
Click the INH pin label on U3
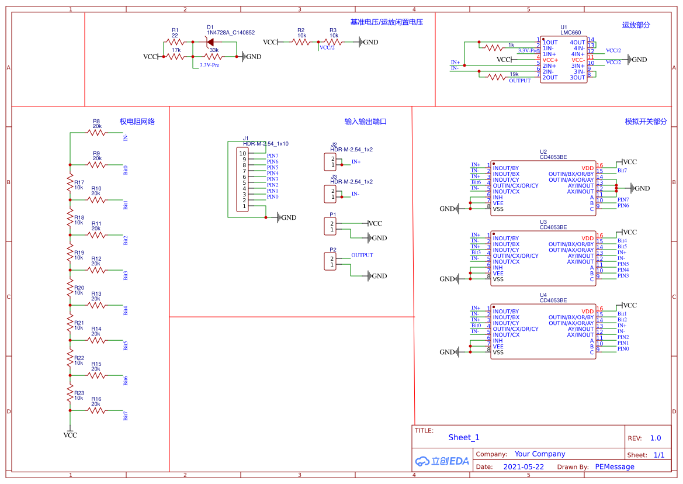point(498,268)
